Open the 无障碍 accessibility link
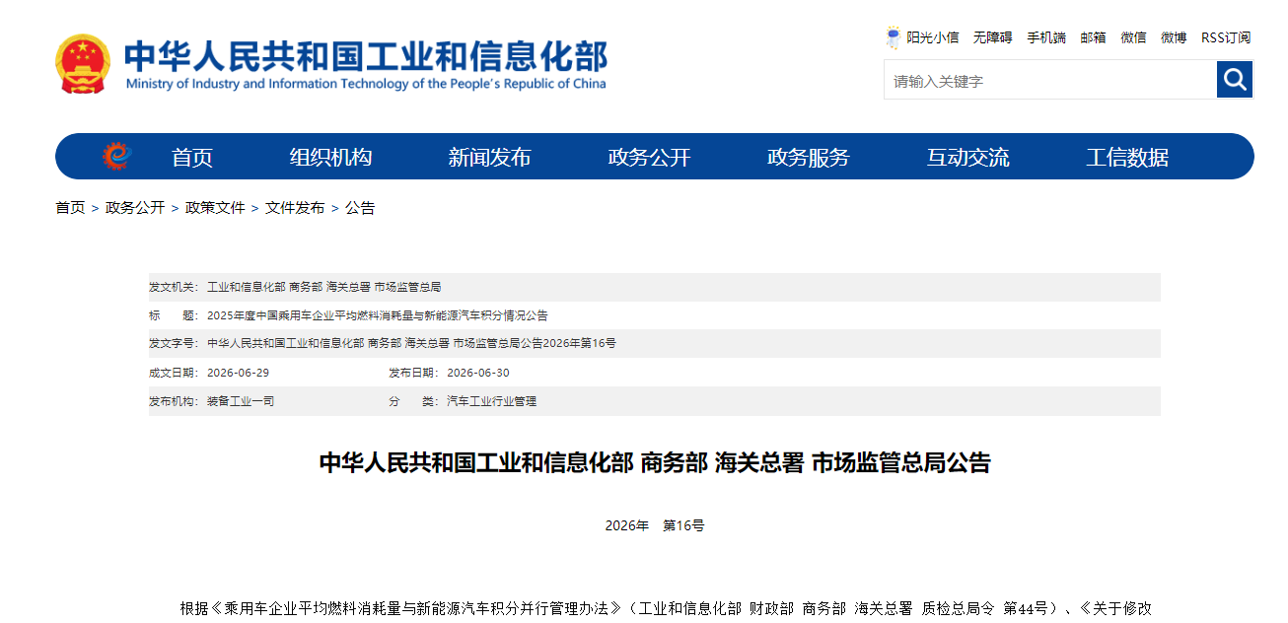 click(x=992, y=37)
